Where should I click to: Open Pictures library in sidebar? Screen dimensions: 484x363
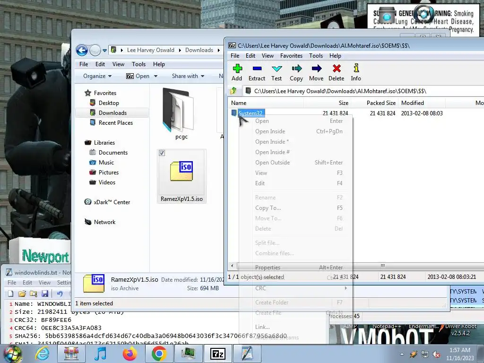[x=109, y=172]
